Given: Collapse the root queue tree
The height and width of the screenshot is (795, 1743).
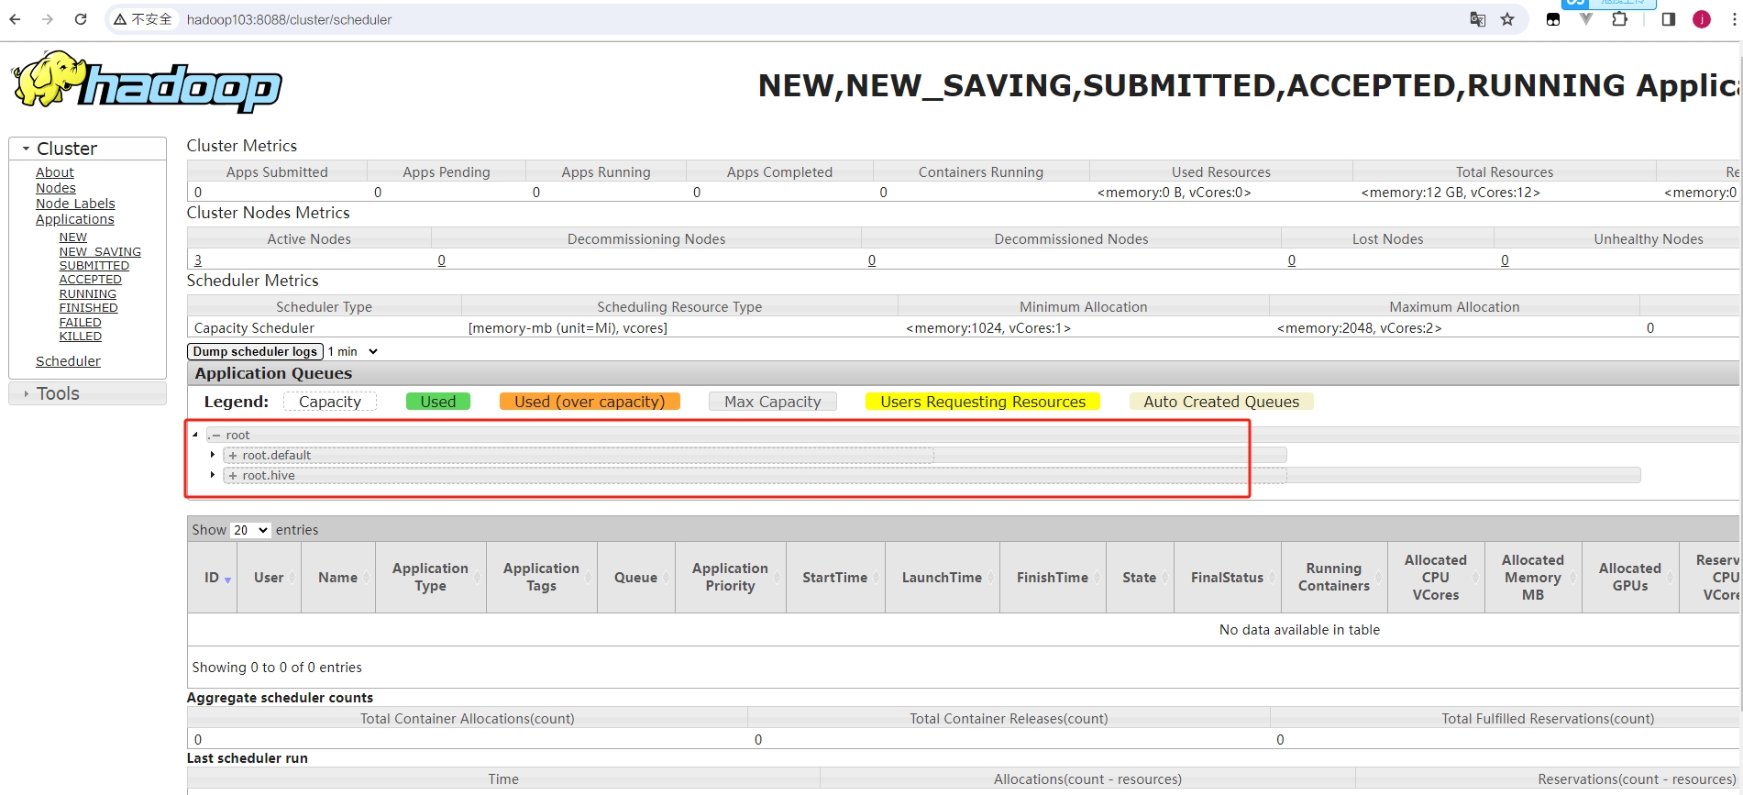Looking at the screenshot, I should [195, 435].
